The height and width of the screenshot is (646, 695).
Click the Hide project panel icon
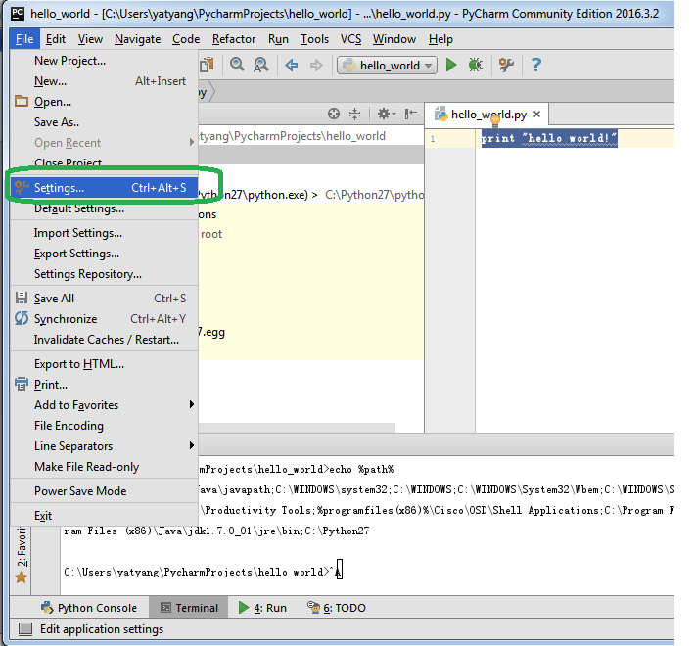(x=411, y=114)
